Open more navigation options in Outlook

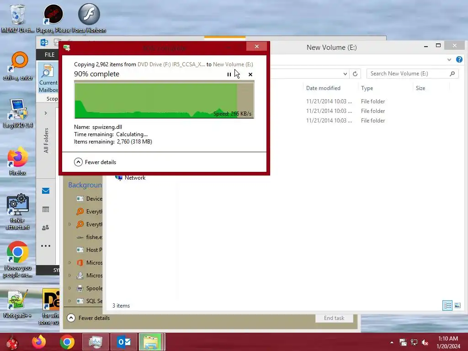[46, 246]
